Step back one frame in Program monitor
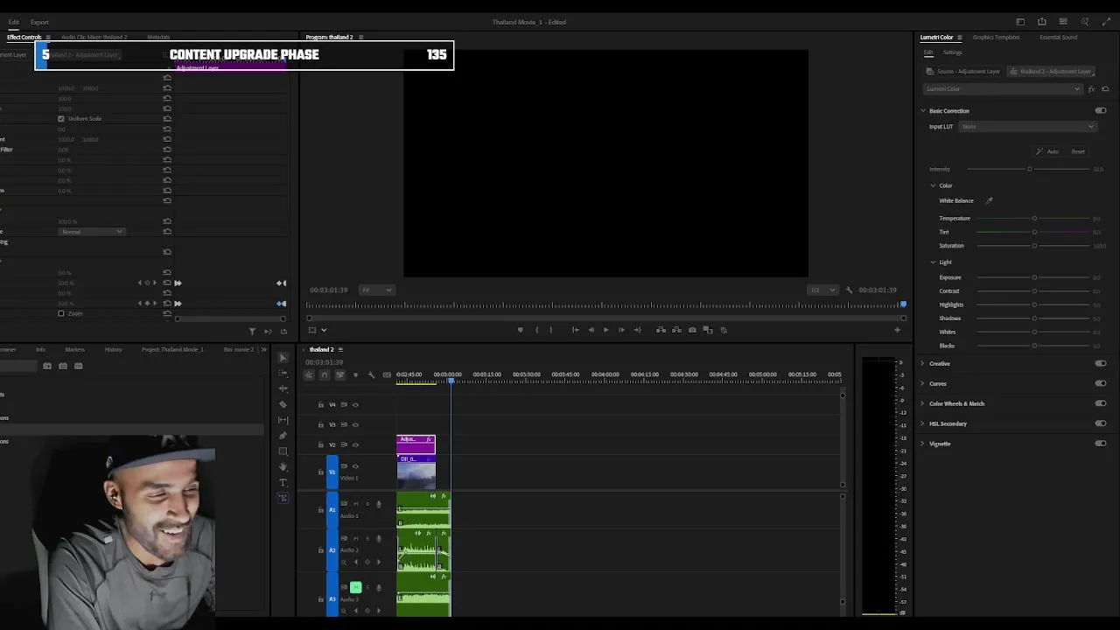This screenshot has height=630, width=1120. coord(591,330)
